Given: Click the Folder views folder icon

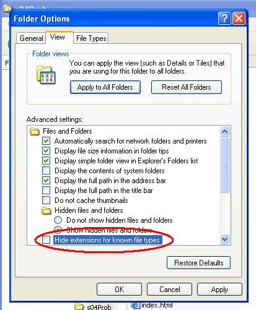Looking at the screenshot, I should (46, 75).
